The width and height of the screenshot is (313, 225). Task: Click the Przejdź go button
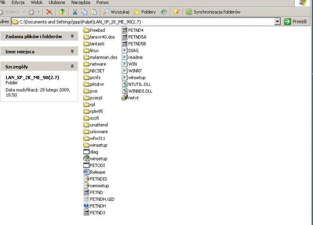coord(295,21)
